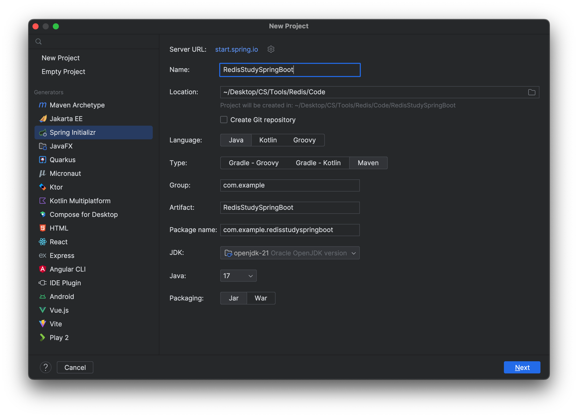
Task: Open Server URL settings gear
Action: coord(271,49)
